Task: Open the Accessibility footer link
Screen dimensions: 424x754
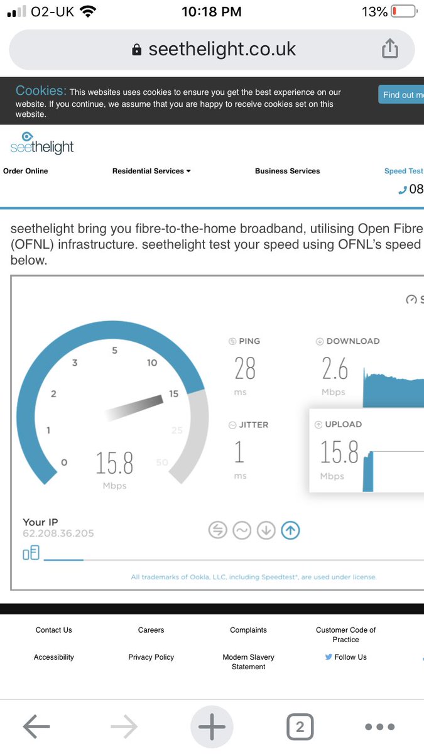Action: [x=54, y=657]
